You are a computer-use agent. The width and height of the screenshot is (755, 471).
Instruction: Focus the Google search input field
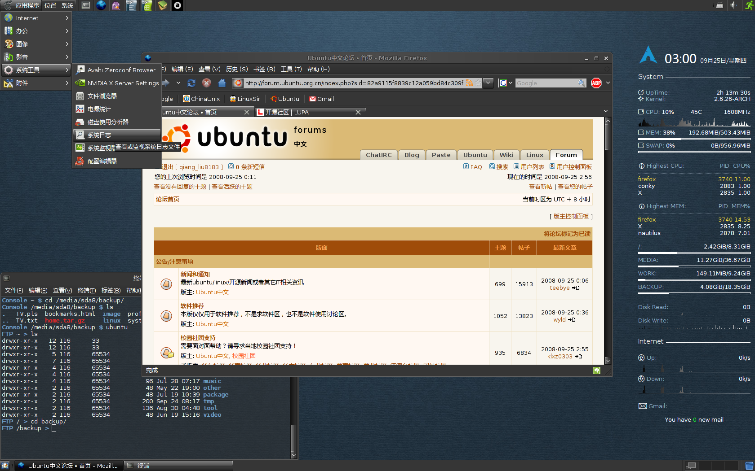(546, 83)
